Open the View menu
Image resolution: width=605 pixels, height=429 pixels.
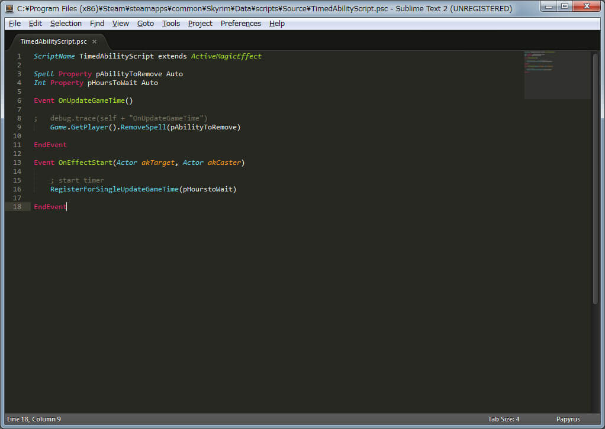[121, 24]
